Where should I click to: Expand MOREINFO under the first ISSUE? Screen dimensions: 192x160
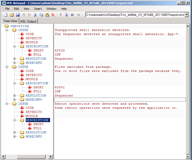14,63
